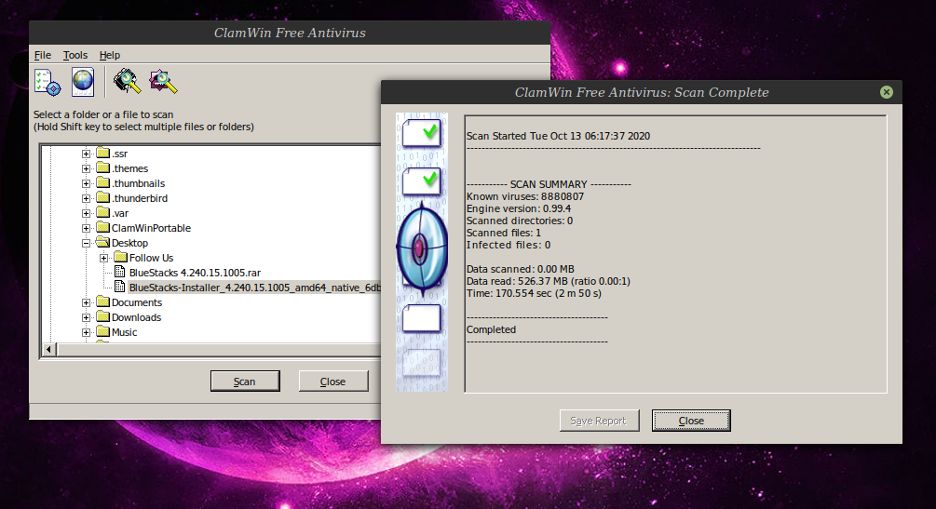Select the .thunderbird tree item label
Screen dimensions: 936x509
click(x=140, y=198)
